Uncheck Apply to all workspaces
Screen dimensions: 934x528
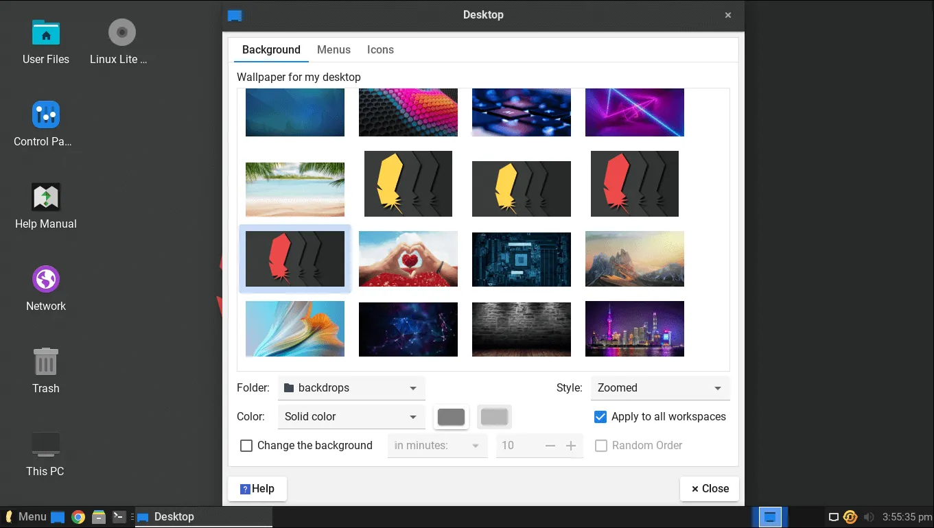(600, 416)
